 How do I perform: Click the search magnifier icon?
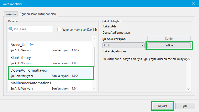(x=11, y=29)
